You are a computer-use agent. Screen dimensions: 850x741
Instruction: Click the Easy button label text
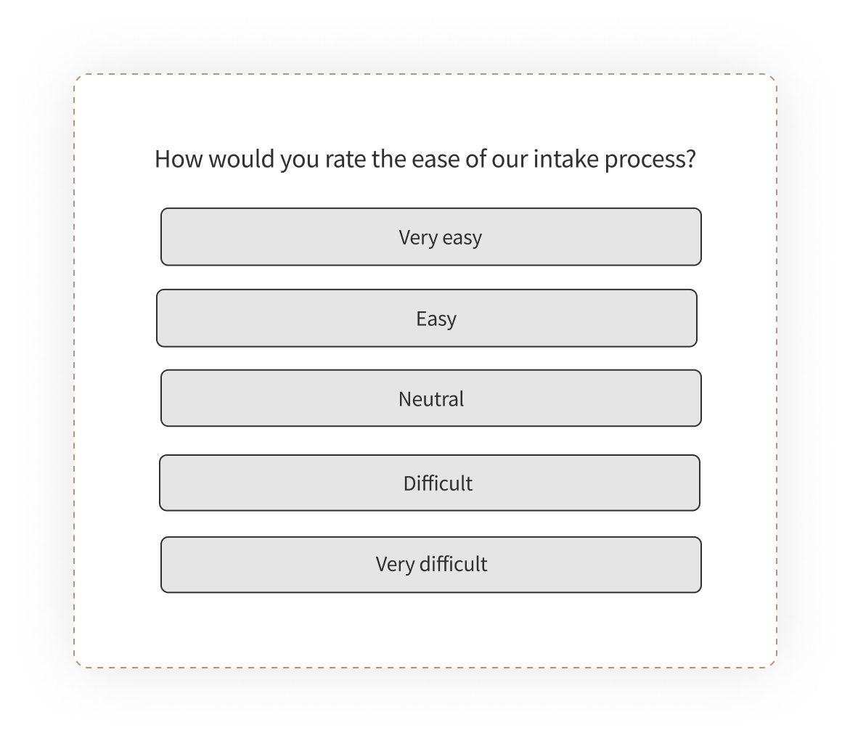[435, 318]
